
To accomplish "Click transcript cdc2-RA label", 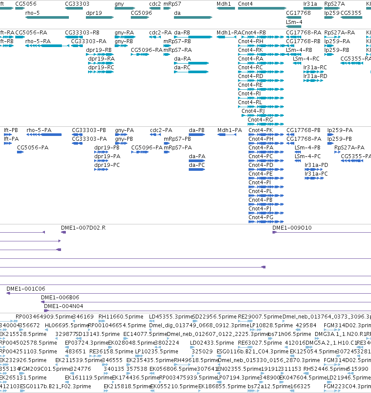I will click(160, 33).
